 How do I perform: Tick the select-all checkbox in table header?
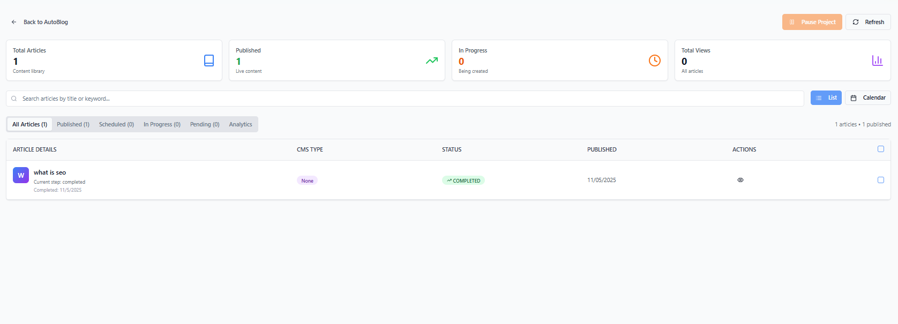click(880, 149)
